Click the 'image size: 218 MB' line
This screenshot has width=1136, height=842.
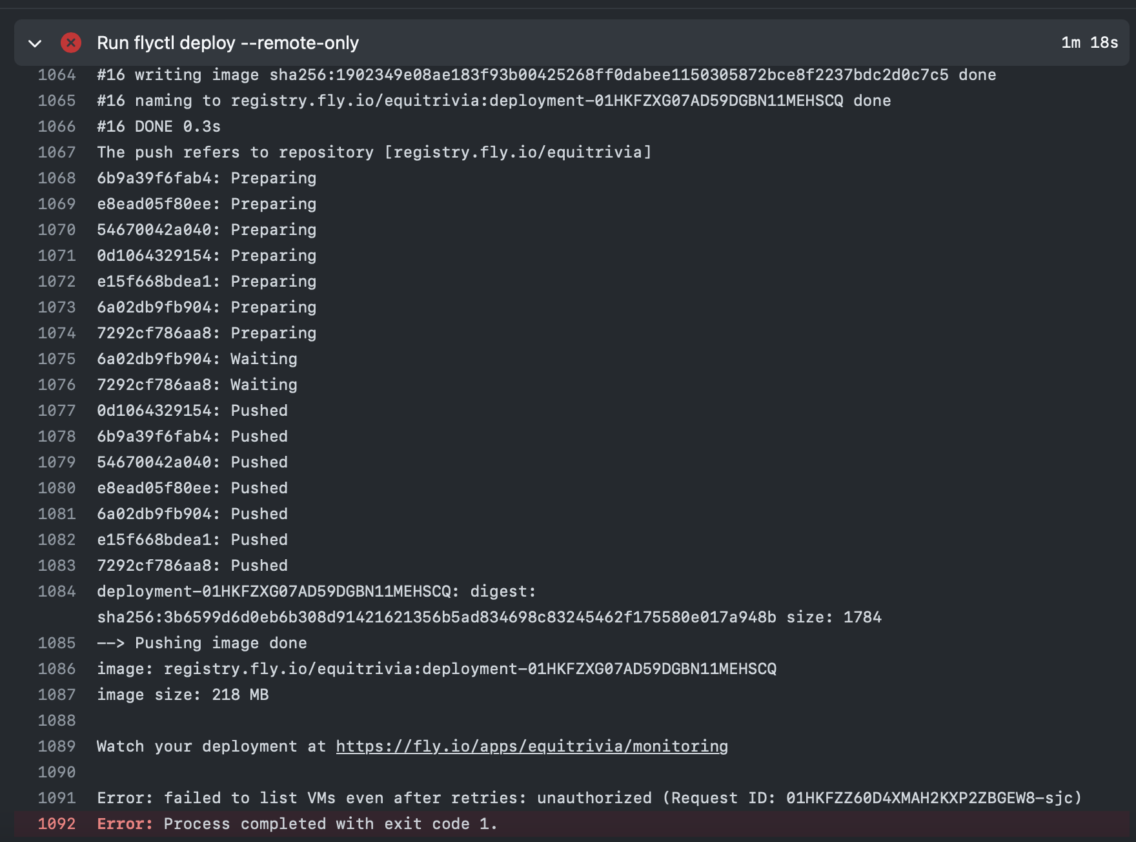coord(183,695)
